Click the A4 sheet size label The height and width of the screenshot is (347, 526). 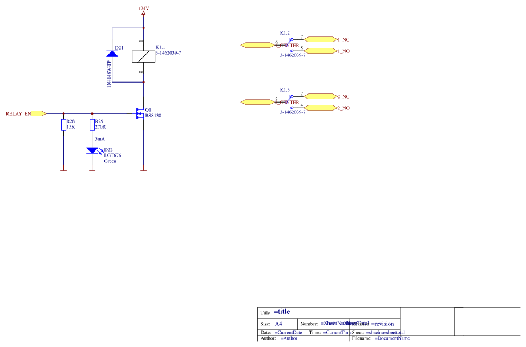[280, 324]
